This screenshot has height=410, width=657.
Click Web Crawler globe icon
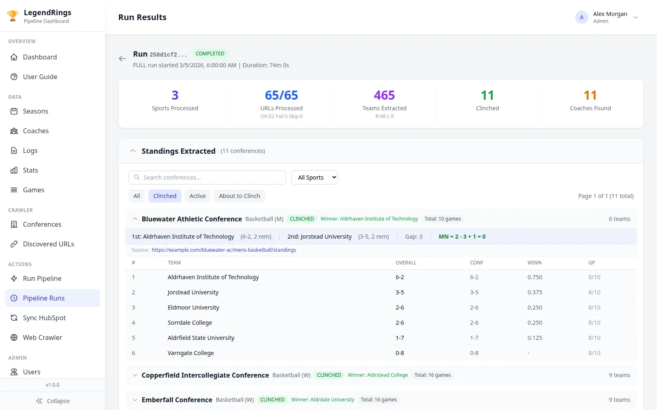click(14, 337)
